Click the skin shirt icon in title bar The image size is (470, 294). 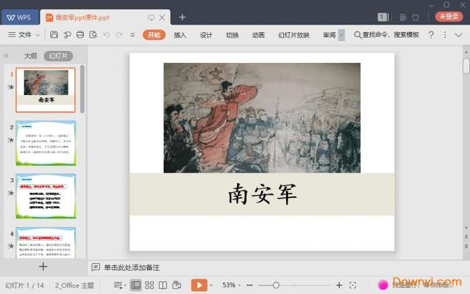click(416, 17)
